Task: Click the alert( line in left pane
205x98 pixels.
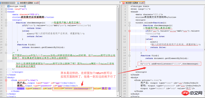Action: (56, 34)
